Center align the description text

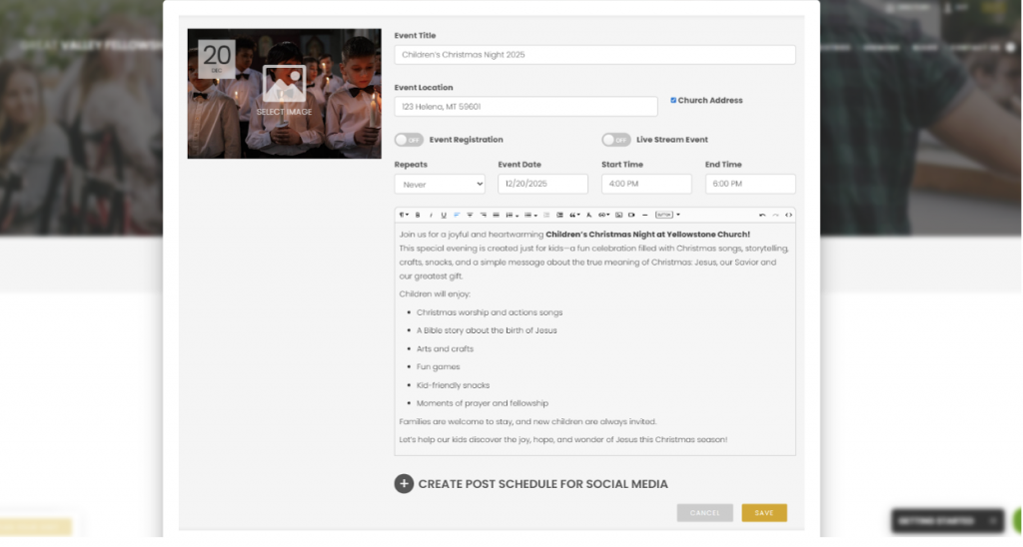point(470,215)
